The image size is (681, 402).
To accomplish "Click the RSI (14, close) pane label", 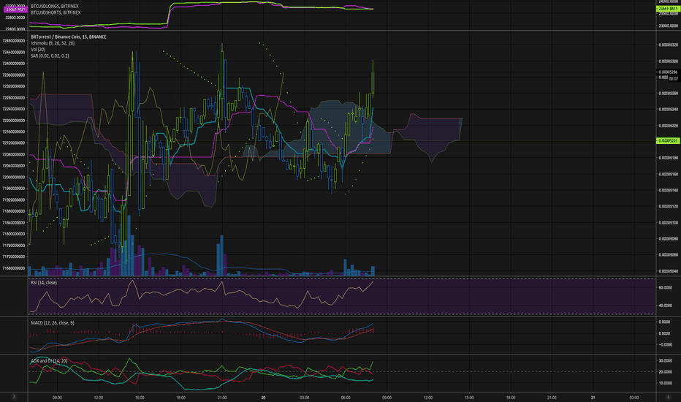I will pos(44,282).
